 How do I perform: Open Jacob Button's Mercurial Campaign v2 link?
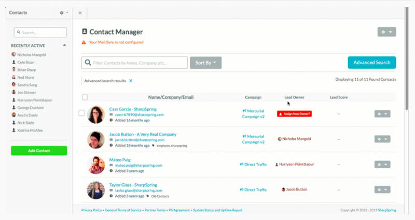point(253,139)
